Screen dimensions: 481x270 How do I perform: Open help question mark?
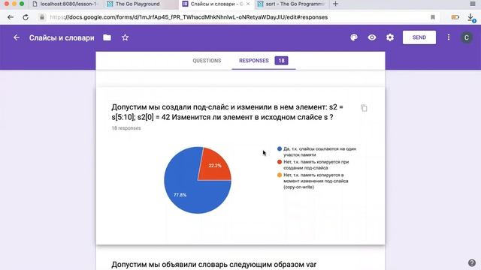472,262
